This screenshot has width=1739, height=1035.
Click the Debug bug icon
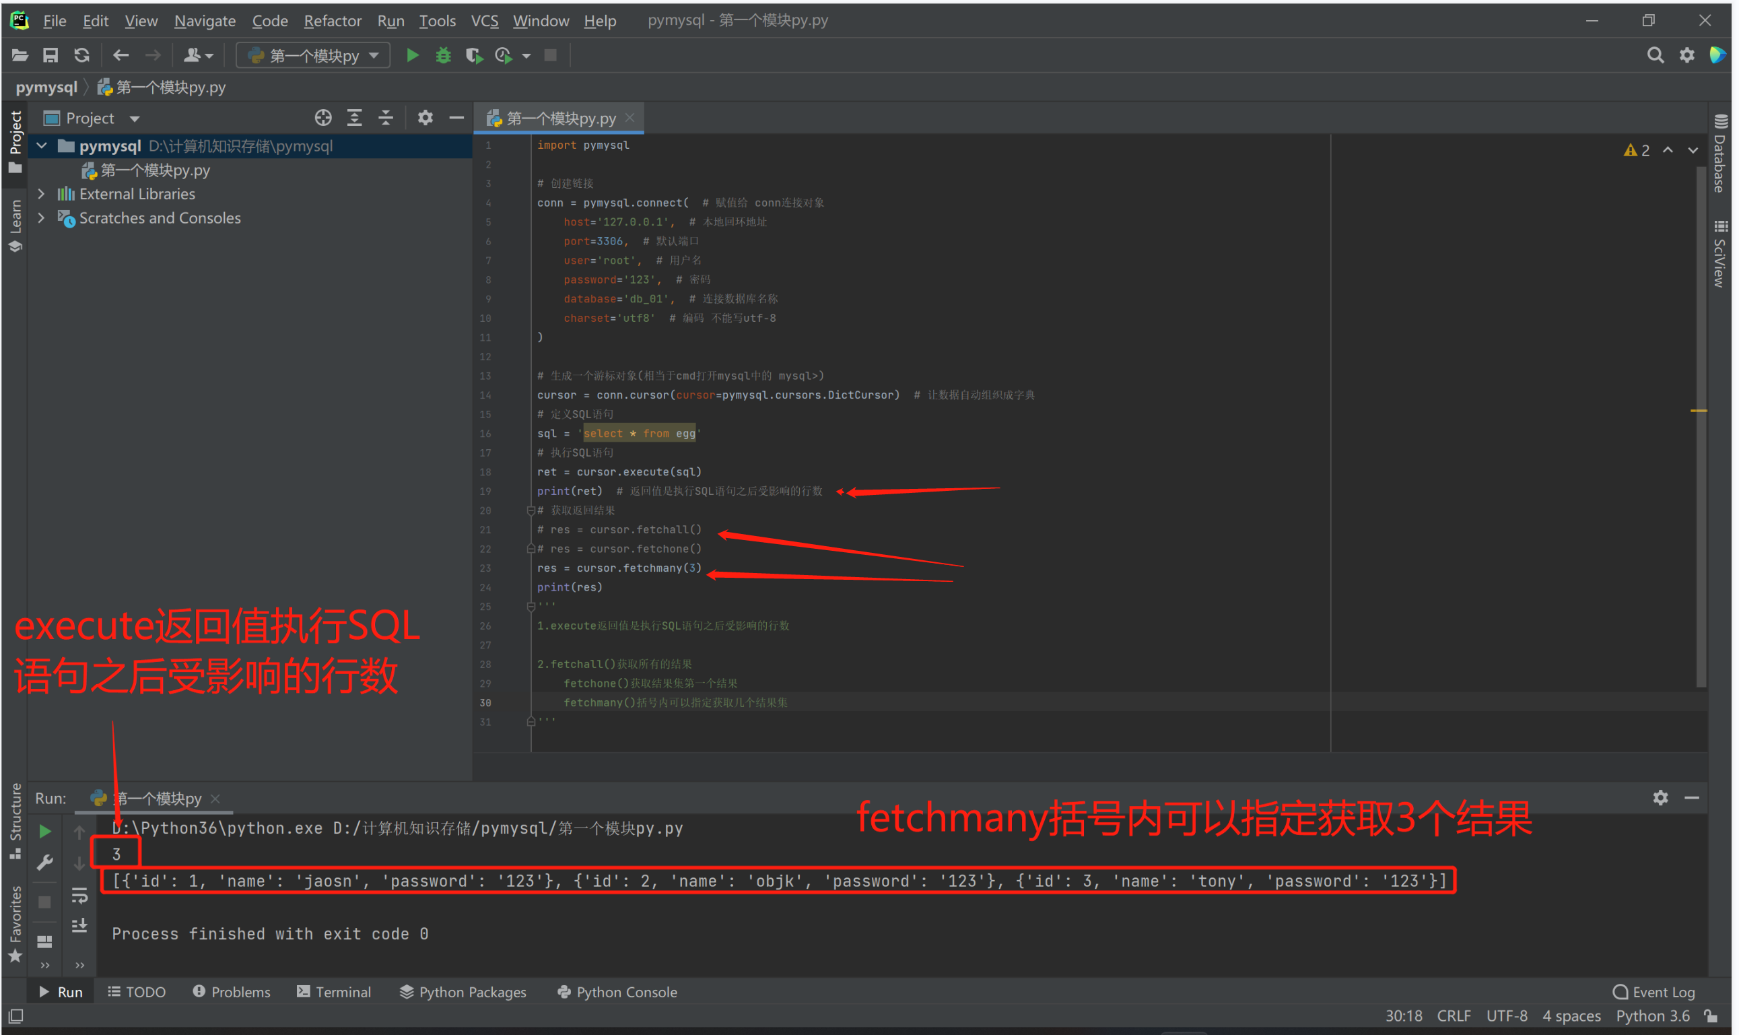pyautogui.click(x=443, y=55)
